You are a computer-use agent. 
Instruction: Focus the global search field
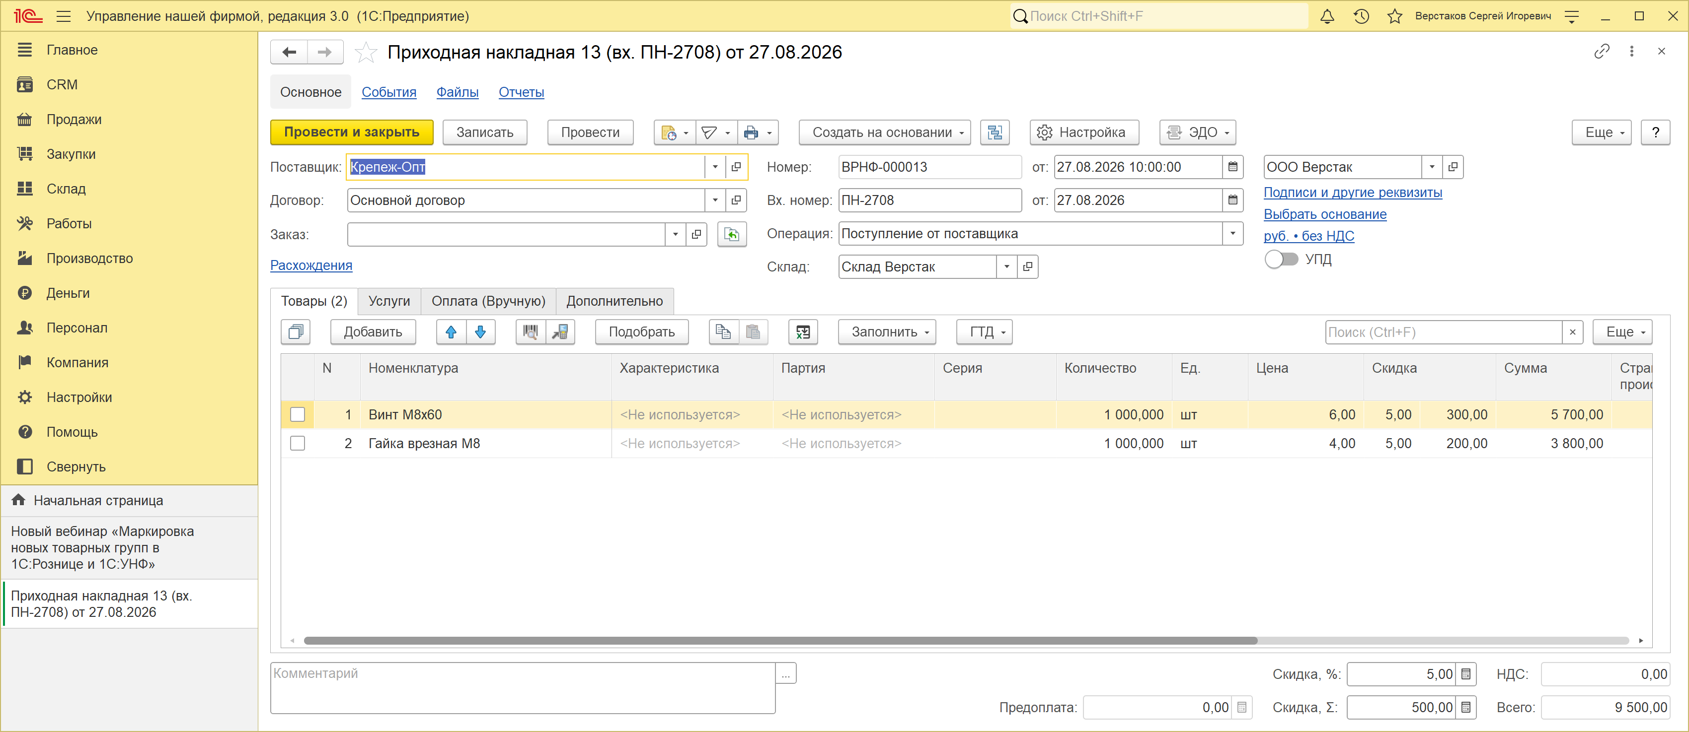pos(1159,16)
